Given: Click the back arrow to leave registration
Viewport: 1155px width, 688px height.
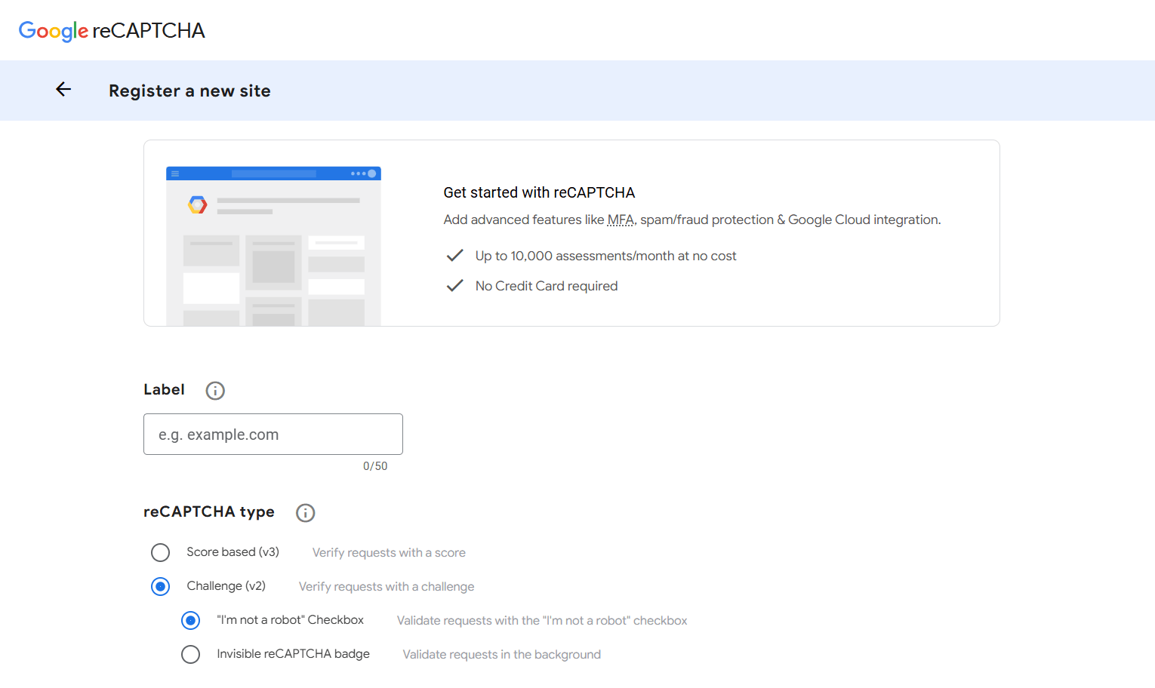Looking at the screenshot, I should pos(63,89).
